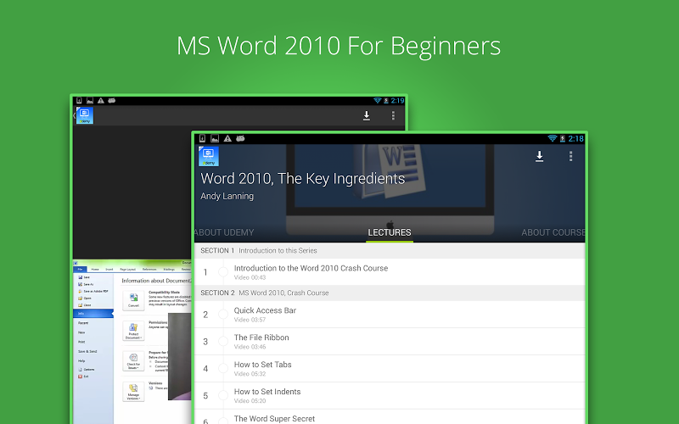The image size is (679, 424).
Task: Click Protect Document icon in the Word video
Action: point(133,331)
